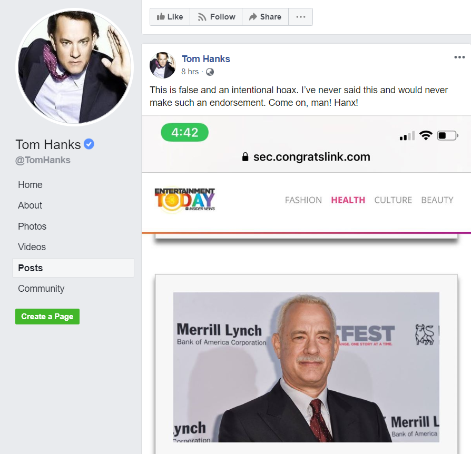Screen dimensions: 471x454
Task: Click the cellular signal bars icon
Action: pos(406,135)
